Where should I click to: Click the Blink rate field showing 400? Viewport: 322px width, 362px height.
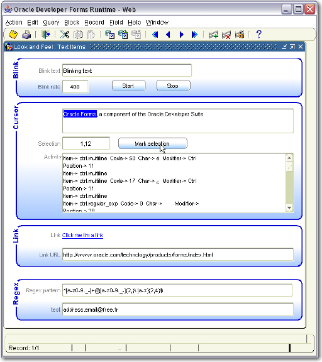(75, 87)
